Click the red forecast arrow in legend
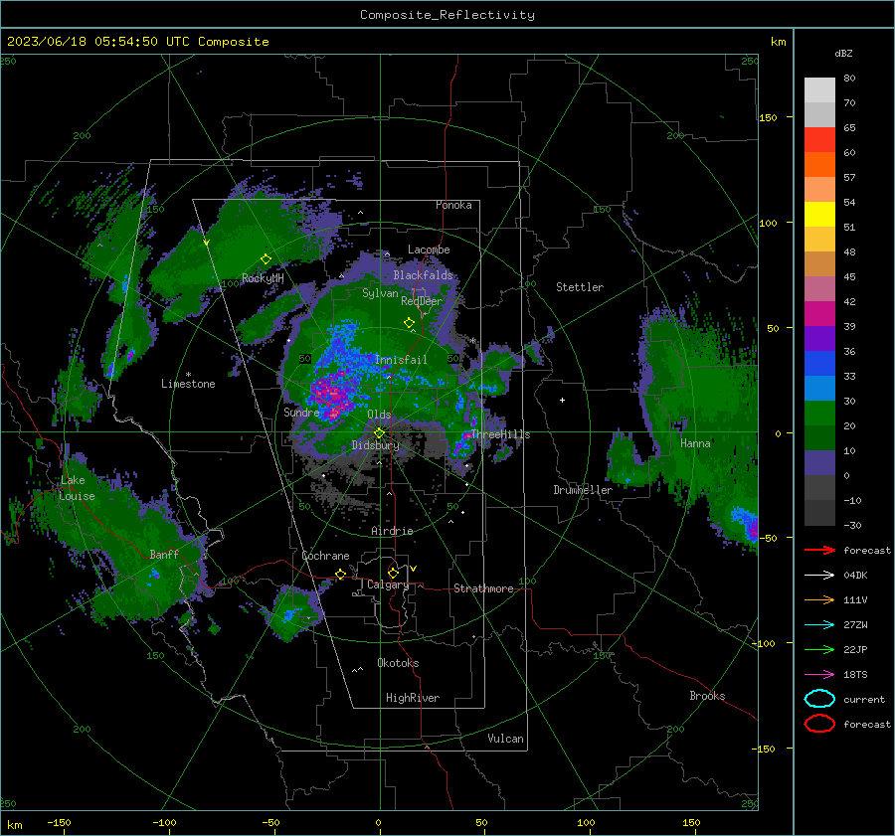Viewport: 895px width, 836px height. [x=819, y=550]
